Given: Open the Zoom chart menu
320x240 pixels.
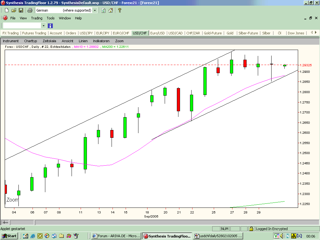Looking at the screenshot, I should (119, 41).
